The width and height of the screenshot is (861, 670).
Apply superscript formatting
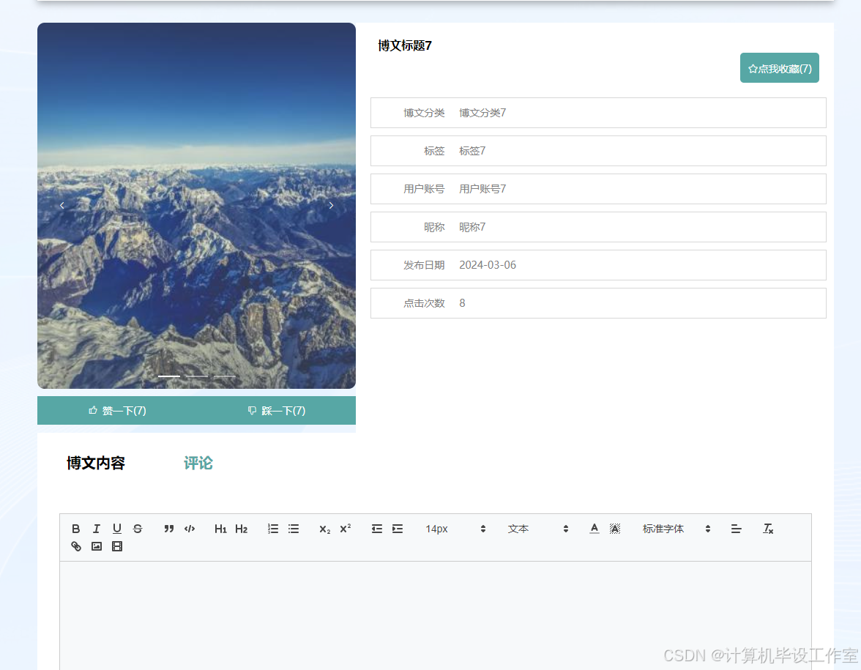point(346,529)
